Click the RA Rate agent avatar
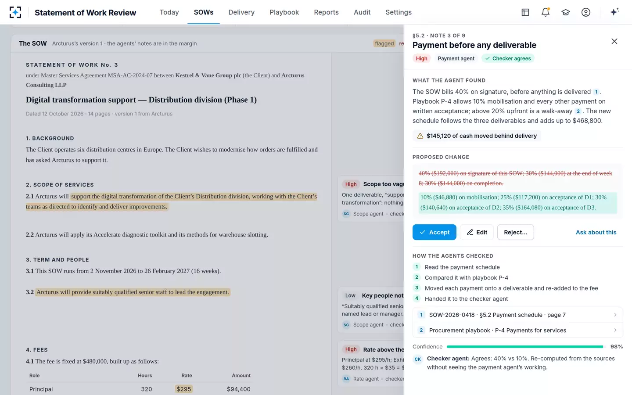 pyautogui.click(x=346, y=379)
